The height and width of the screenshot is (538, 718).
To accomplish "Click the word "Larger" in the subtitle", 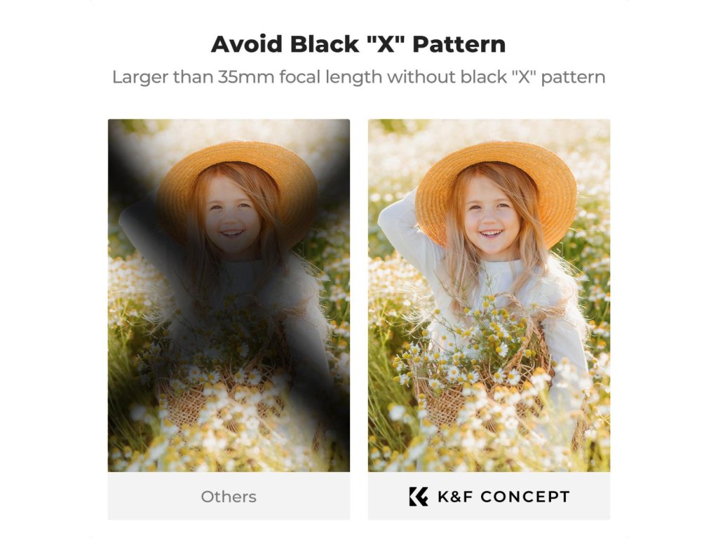I will click(x=140, y=77).
